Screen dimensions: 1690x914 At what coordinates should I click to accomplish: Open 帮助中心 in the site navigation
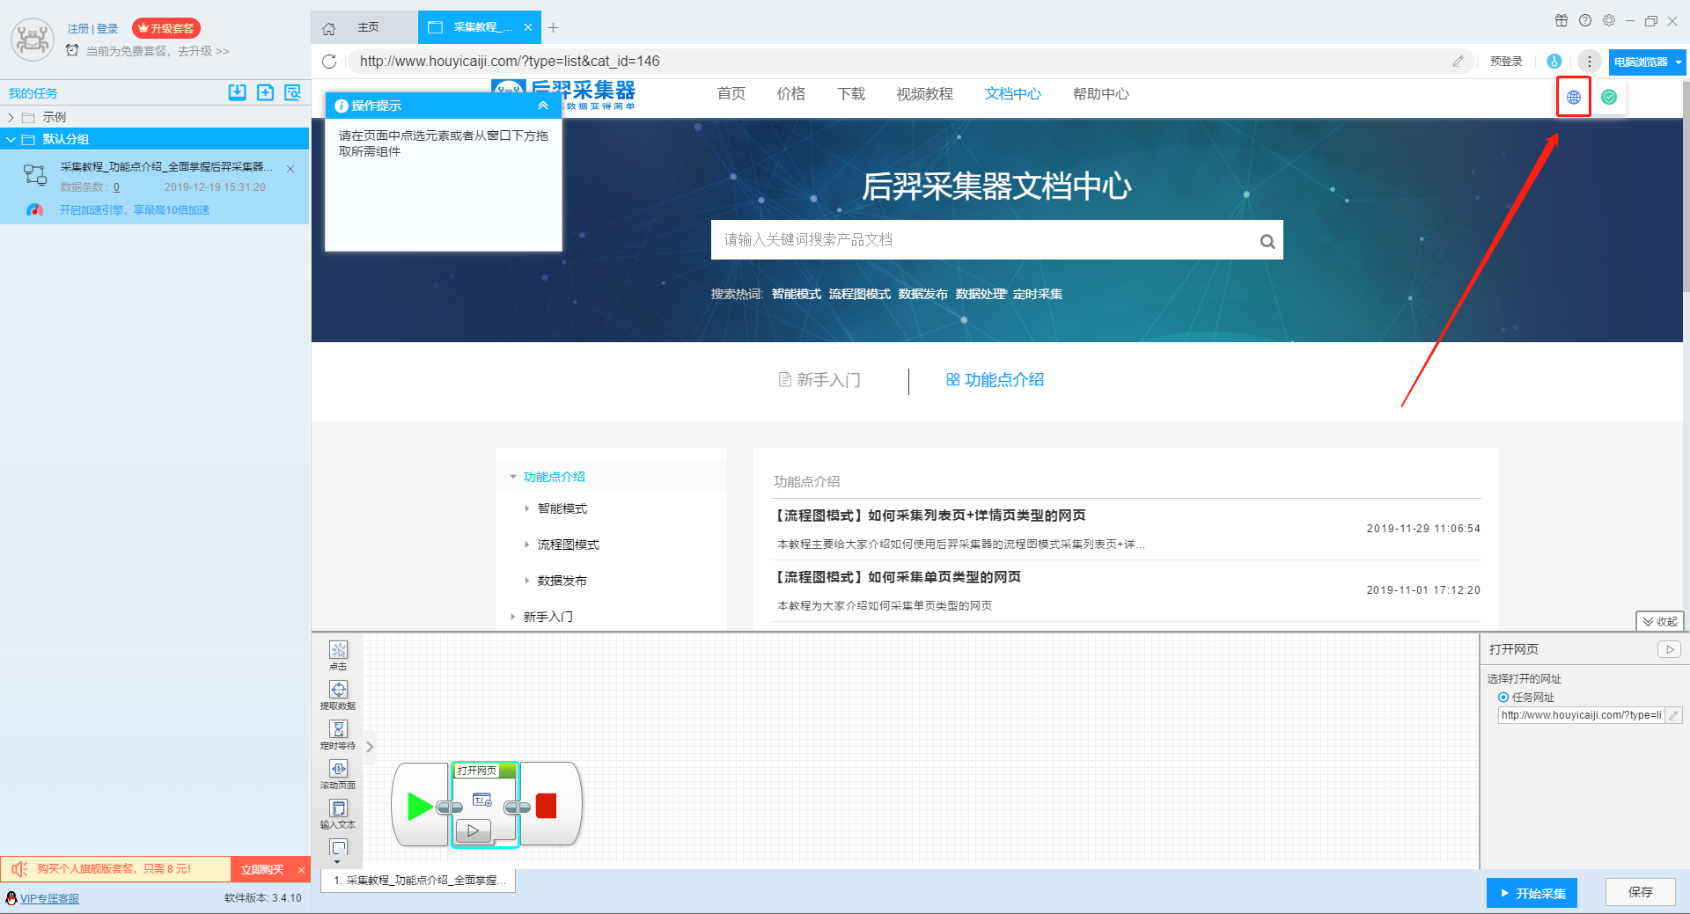[1101, 94]
